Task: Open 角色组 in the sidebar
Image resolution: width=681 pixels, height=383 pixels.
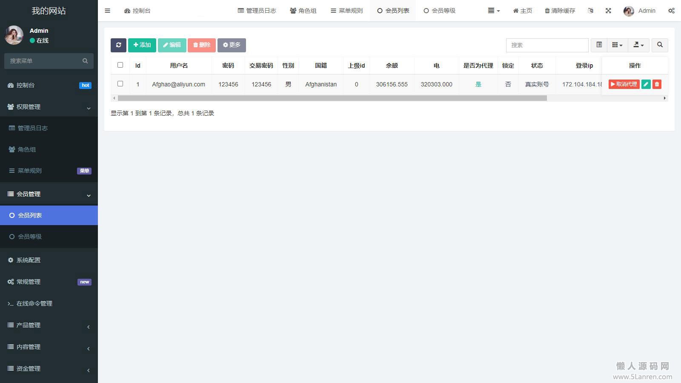Action: pos(49,149)
